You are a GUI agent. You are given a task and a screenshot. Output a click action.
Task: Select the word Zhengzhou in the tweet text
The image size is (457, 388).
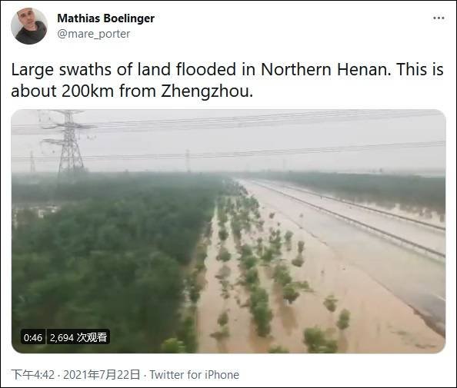(205, 91)
